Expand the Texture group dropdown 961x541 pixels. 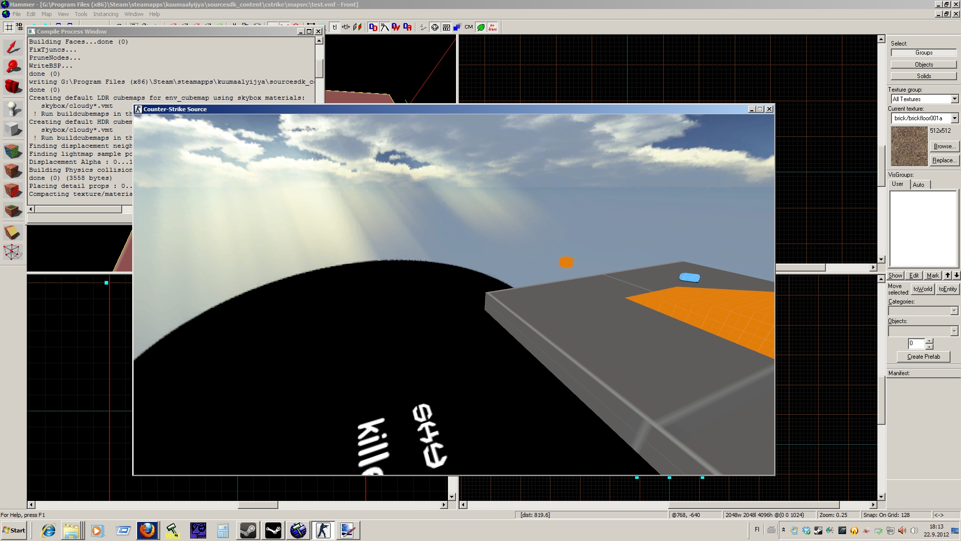pos(954,99)
